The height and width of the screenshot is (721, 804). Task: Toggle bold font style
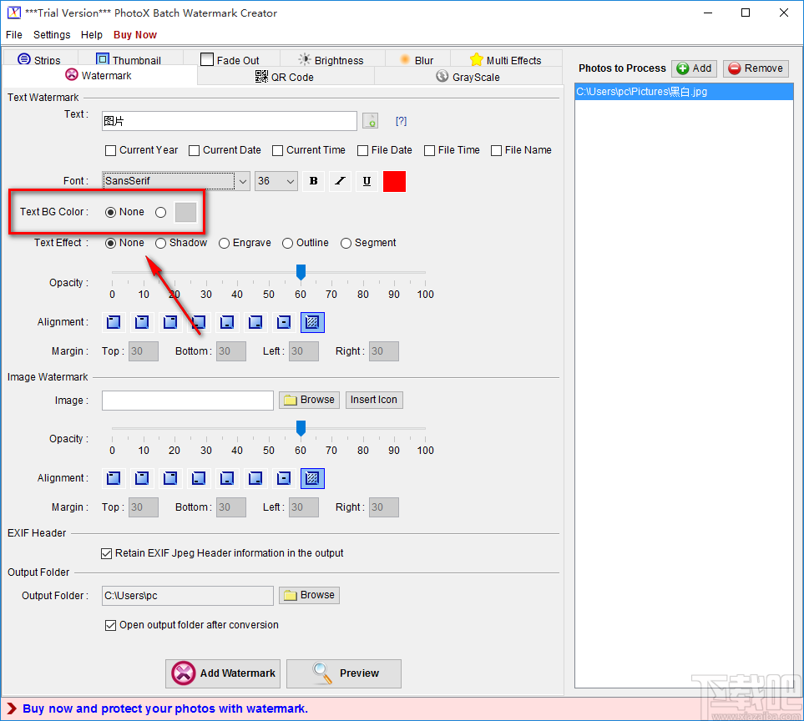point(313,181)
